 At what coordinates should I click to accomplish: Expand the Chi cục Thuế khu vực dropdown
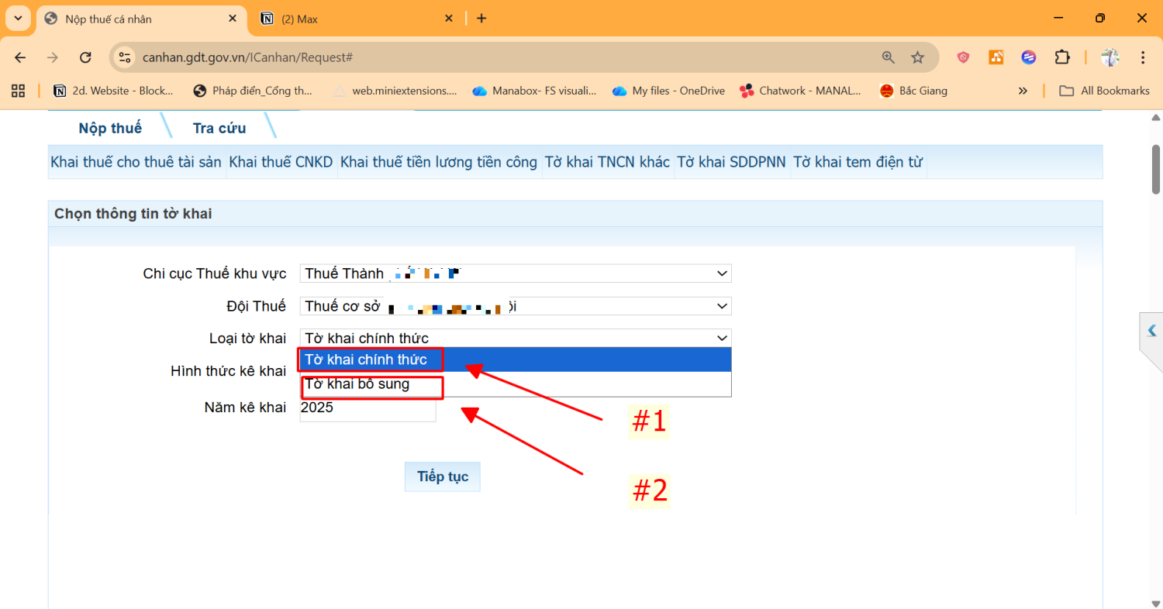515,274
